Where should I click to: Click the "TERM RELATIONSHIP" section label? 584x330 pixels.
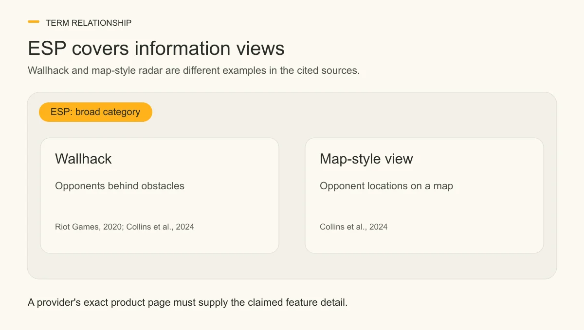point(89,23)
